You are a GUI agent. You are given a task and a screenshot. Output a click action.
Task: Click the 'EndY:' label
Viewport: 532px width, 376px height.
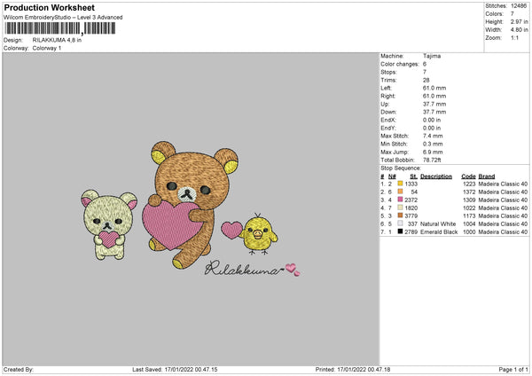pos(388,128)
